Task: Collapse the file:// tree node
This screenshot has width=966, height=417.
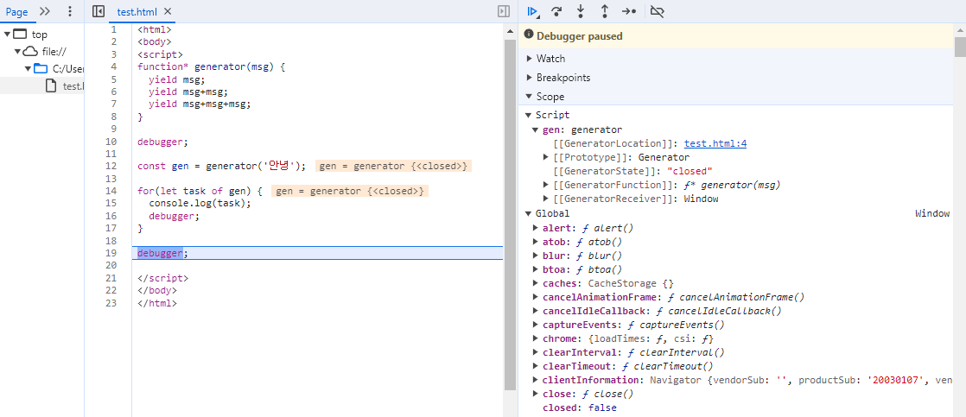Action: [17, 52]
